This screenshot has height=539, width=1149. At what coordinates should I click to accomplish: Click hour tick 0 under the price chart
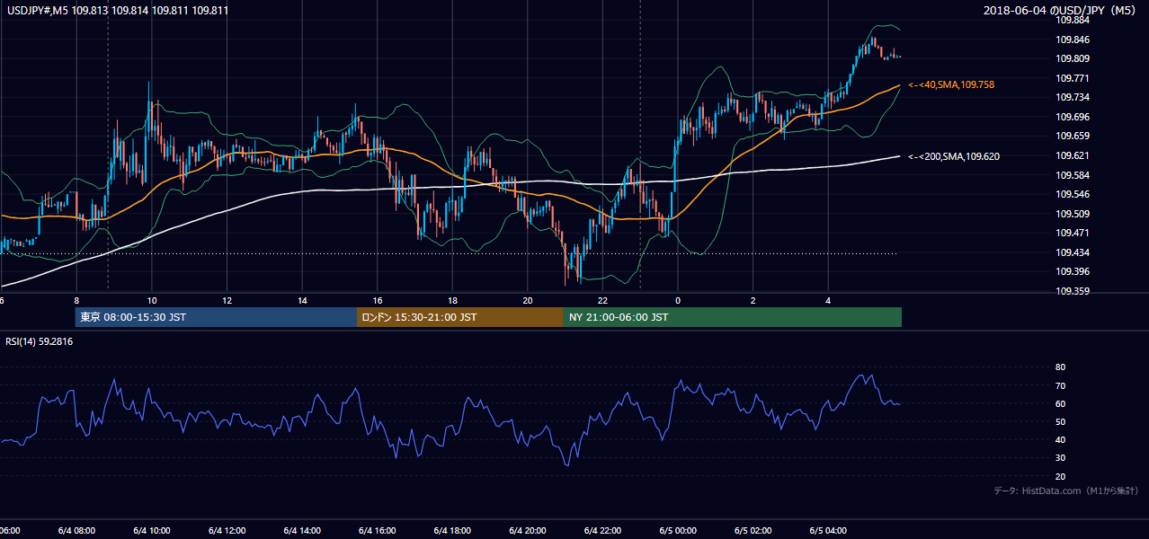tap(677, 300)
